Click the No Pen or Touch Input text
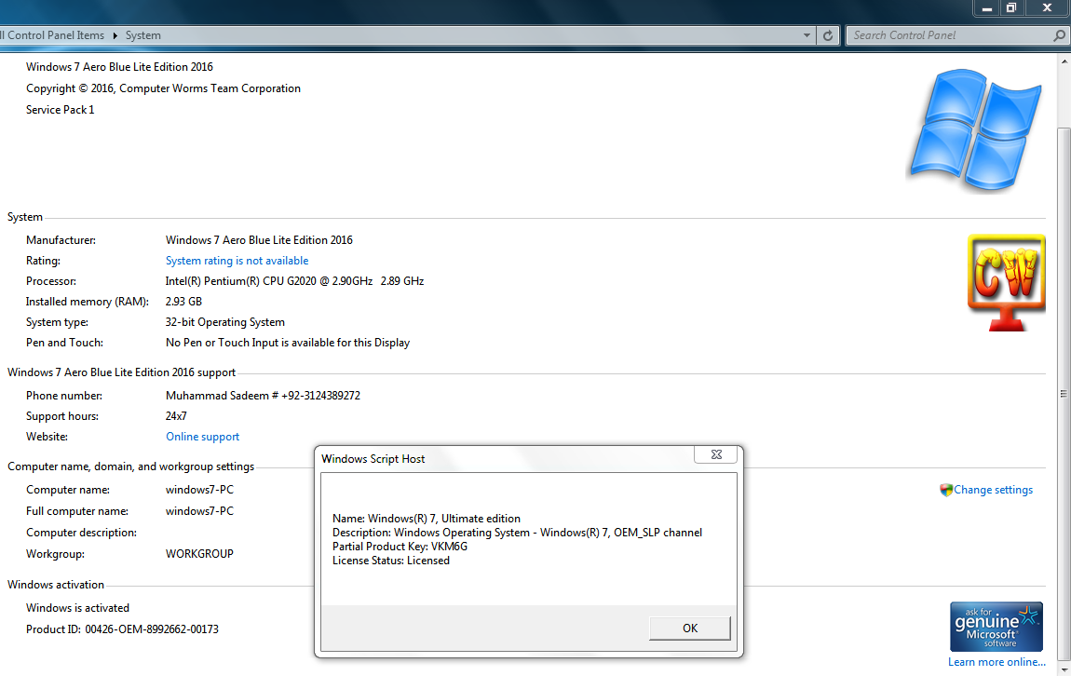Image resolution: width=1071 pixels, height=676 pixels. pyautogui.click(x=288, y=343)
